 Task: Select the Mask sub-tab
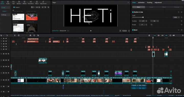(164, 7)
